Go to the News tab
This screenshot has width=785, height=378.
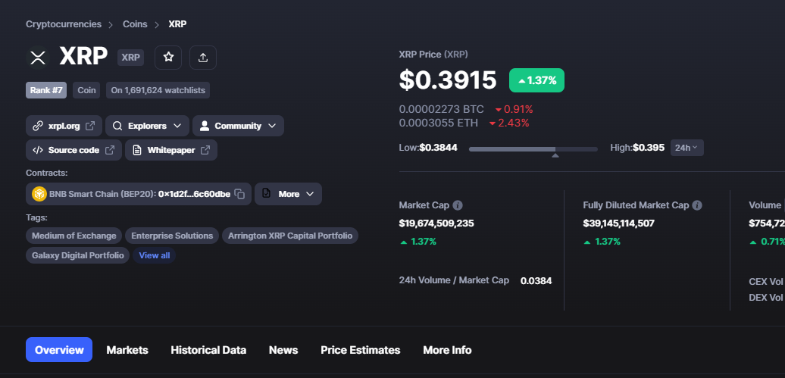pos(283,350)
